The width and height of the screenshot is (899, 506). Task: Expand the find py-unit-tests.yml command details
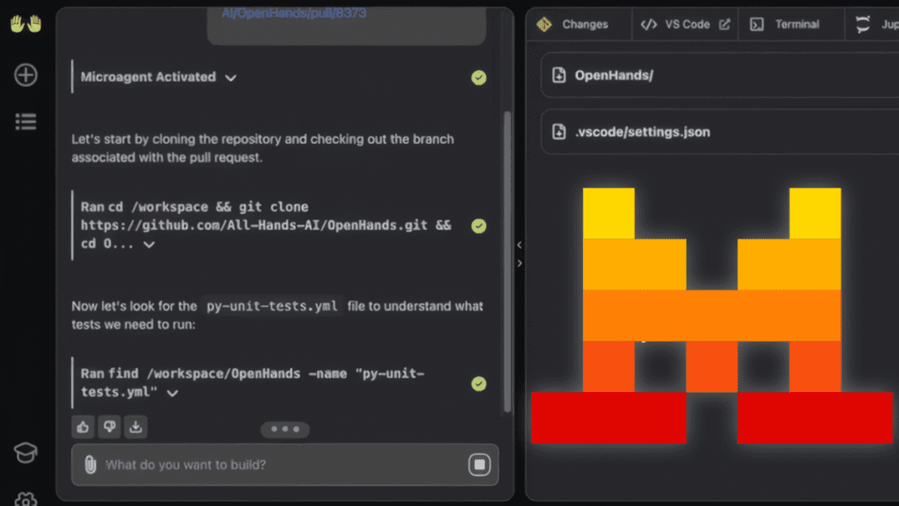click(x=173, y=393)
